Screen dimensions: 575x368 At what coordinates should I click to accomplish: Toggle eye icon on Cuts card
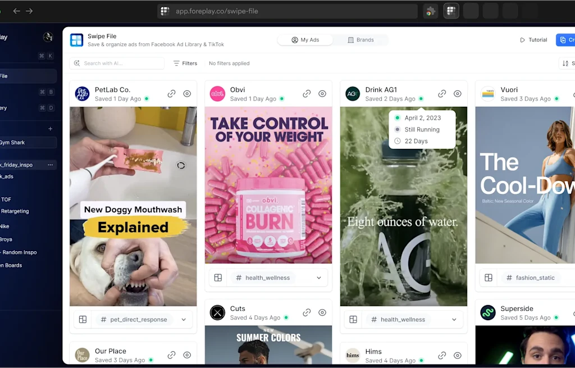point(322,312)
